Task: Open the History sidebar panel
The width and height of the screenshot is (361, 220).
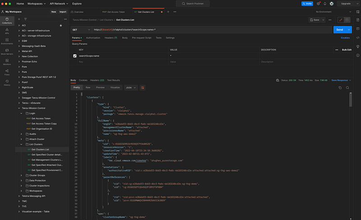Action: tap(7, 82)
